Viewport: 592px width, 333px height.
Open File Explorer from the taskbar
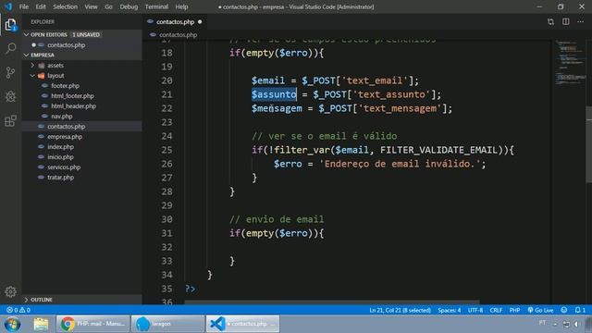tap(41, 324)
